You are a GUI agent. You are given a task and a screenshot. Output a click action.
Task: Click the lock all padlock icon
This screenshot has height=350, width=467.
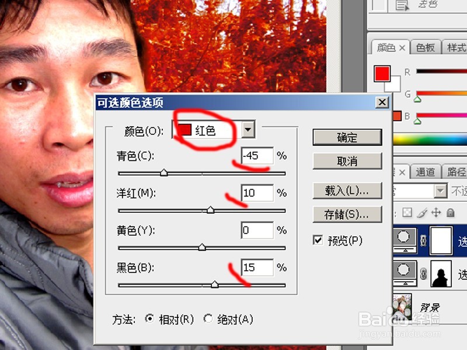pyautogui.click(x=451, y=213)
